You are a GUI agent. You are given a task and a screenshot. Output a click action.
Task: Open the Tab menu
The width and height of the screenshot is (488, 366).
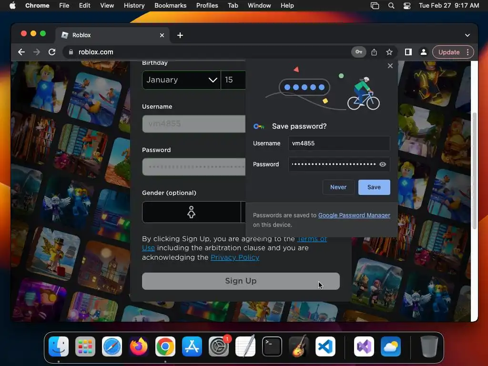[x=233, y=6]
